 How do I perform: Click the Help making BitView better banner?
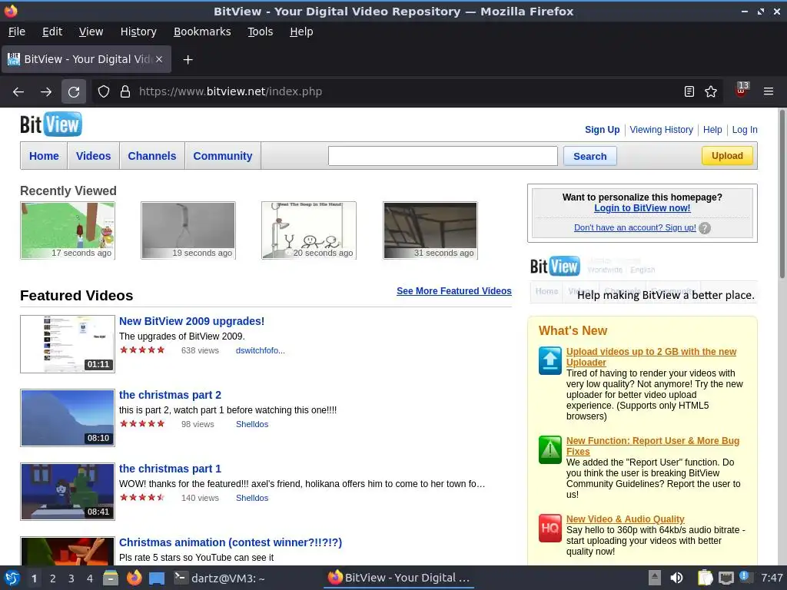(643, 279)
